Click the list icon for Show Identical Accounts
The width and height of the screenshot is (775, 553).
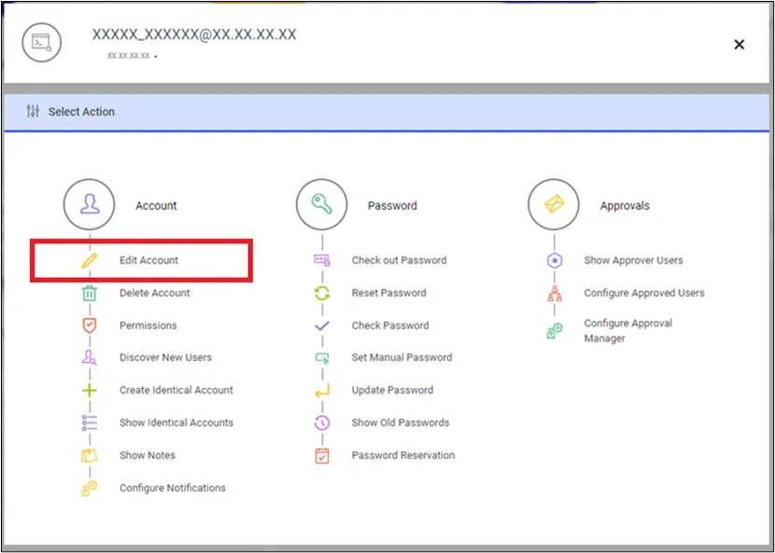[90, 423]
